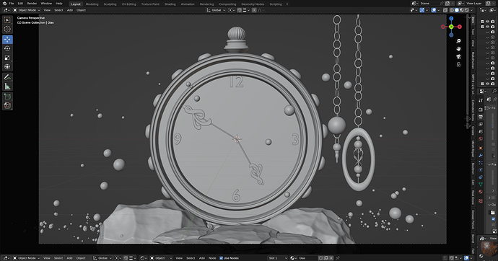
Task: Click the Scene name field in top bar
Action: (429, 4)
